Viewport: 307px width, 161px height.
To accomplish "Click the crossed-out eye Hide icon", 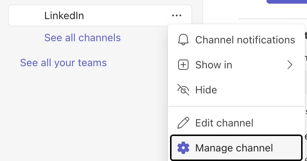I will coord(183,90).
